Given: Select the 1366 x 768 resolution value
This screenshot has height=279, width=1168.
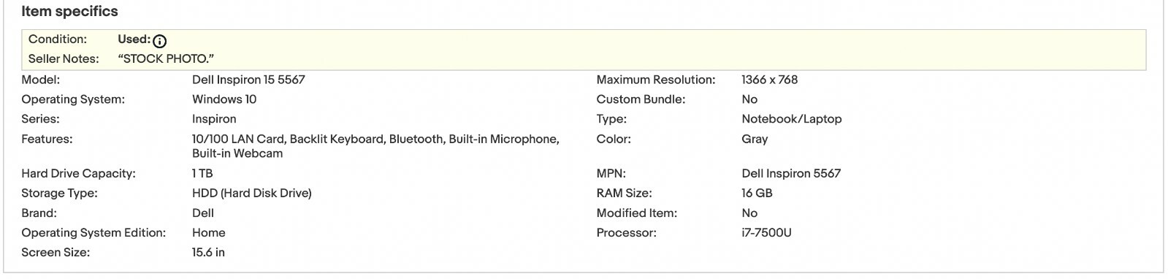Looking at the screenshot, I should click(x=769, y=80).
